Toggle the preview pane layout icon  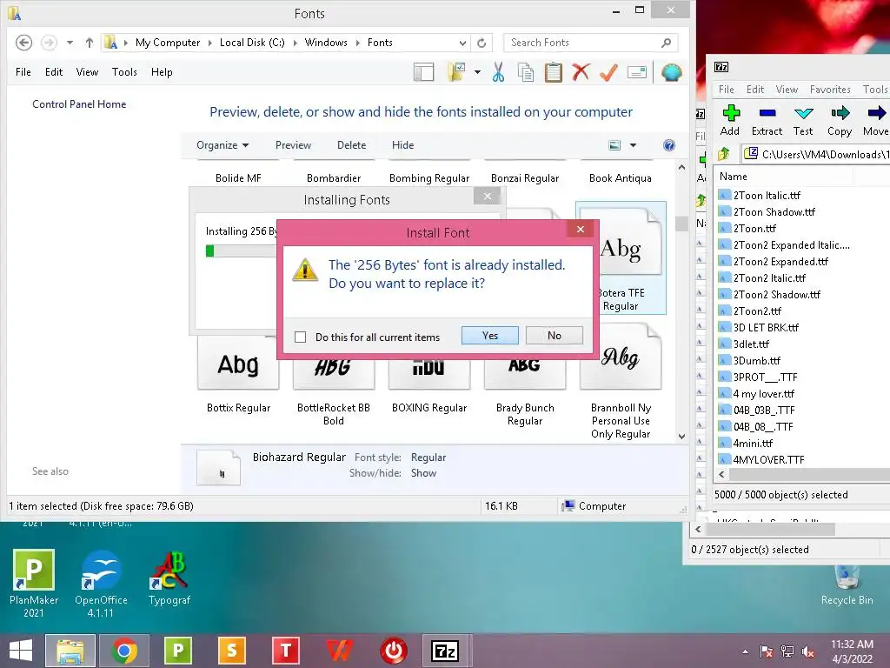(x=423, y=72)
